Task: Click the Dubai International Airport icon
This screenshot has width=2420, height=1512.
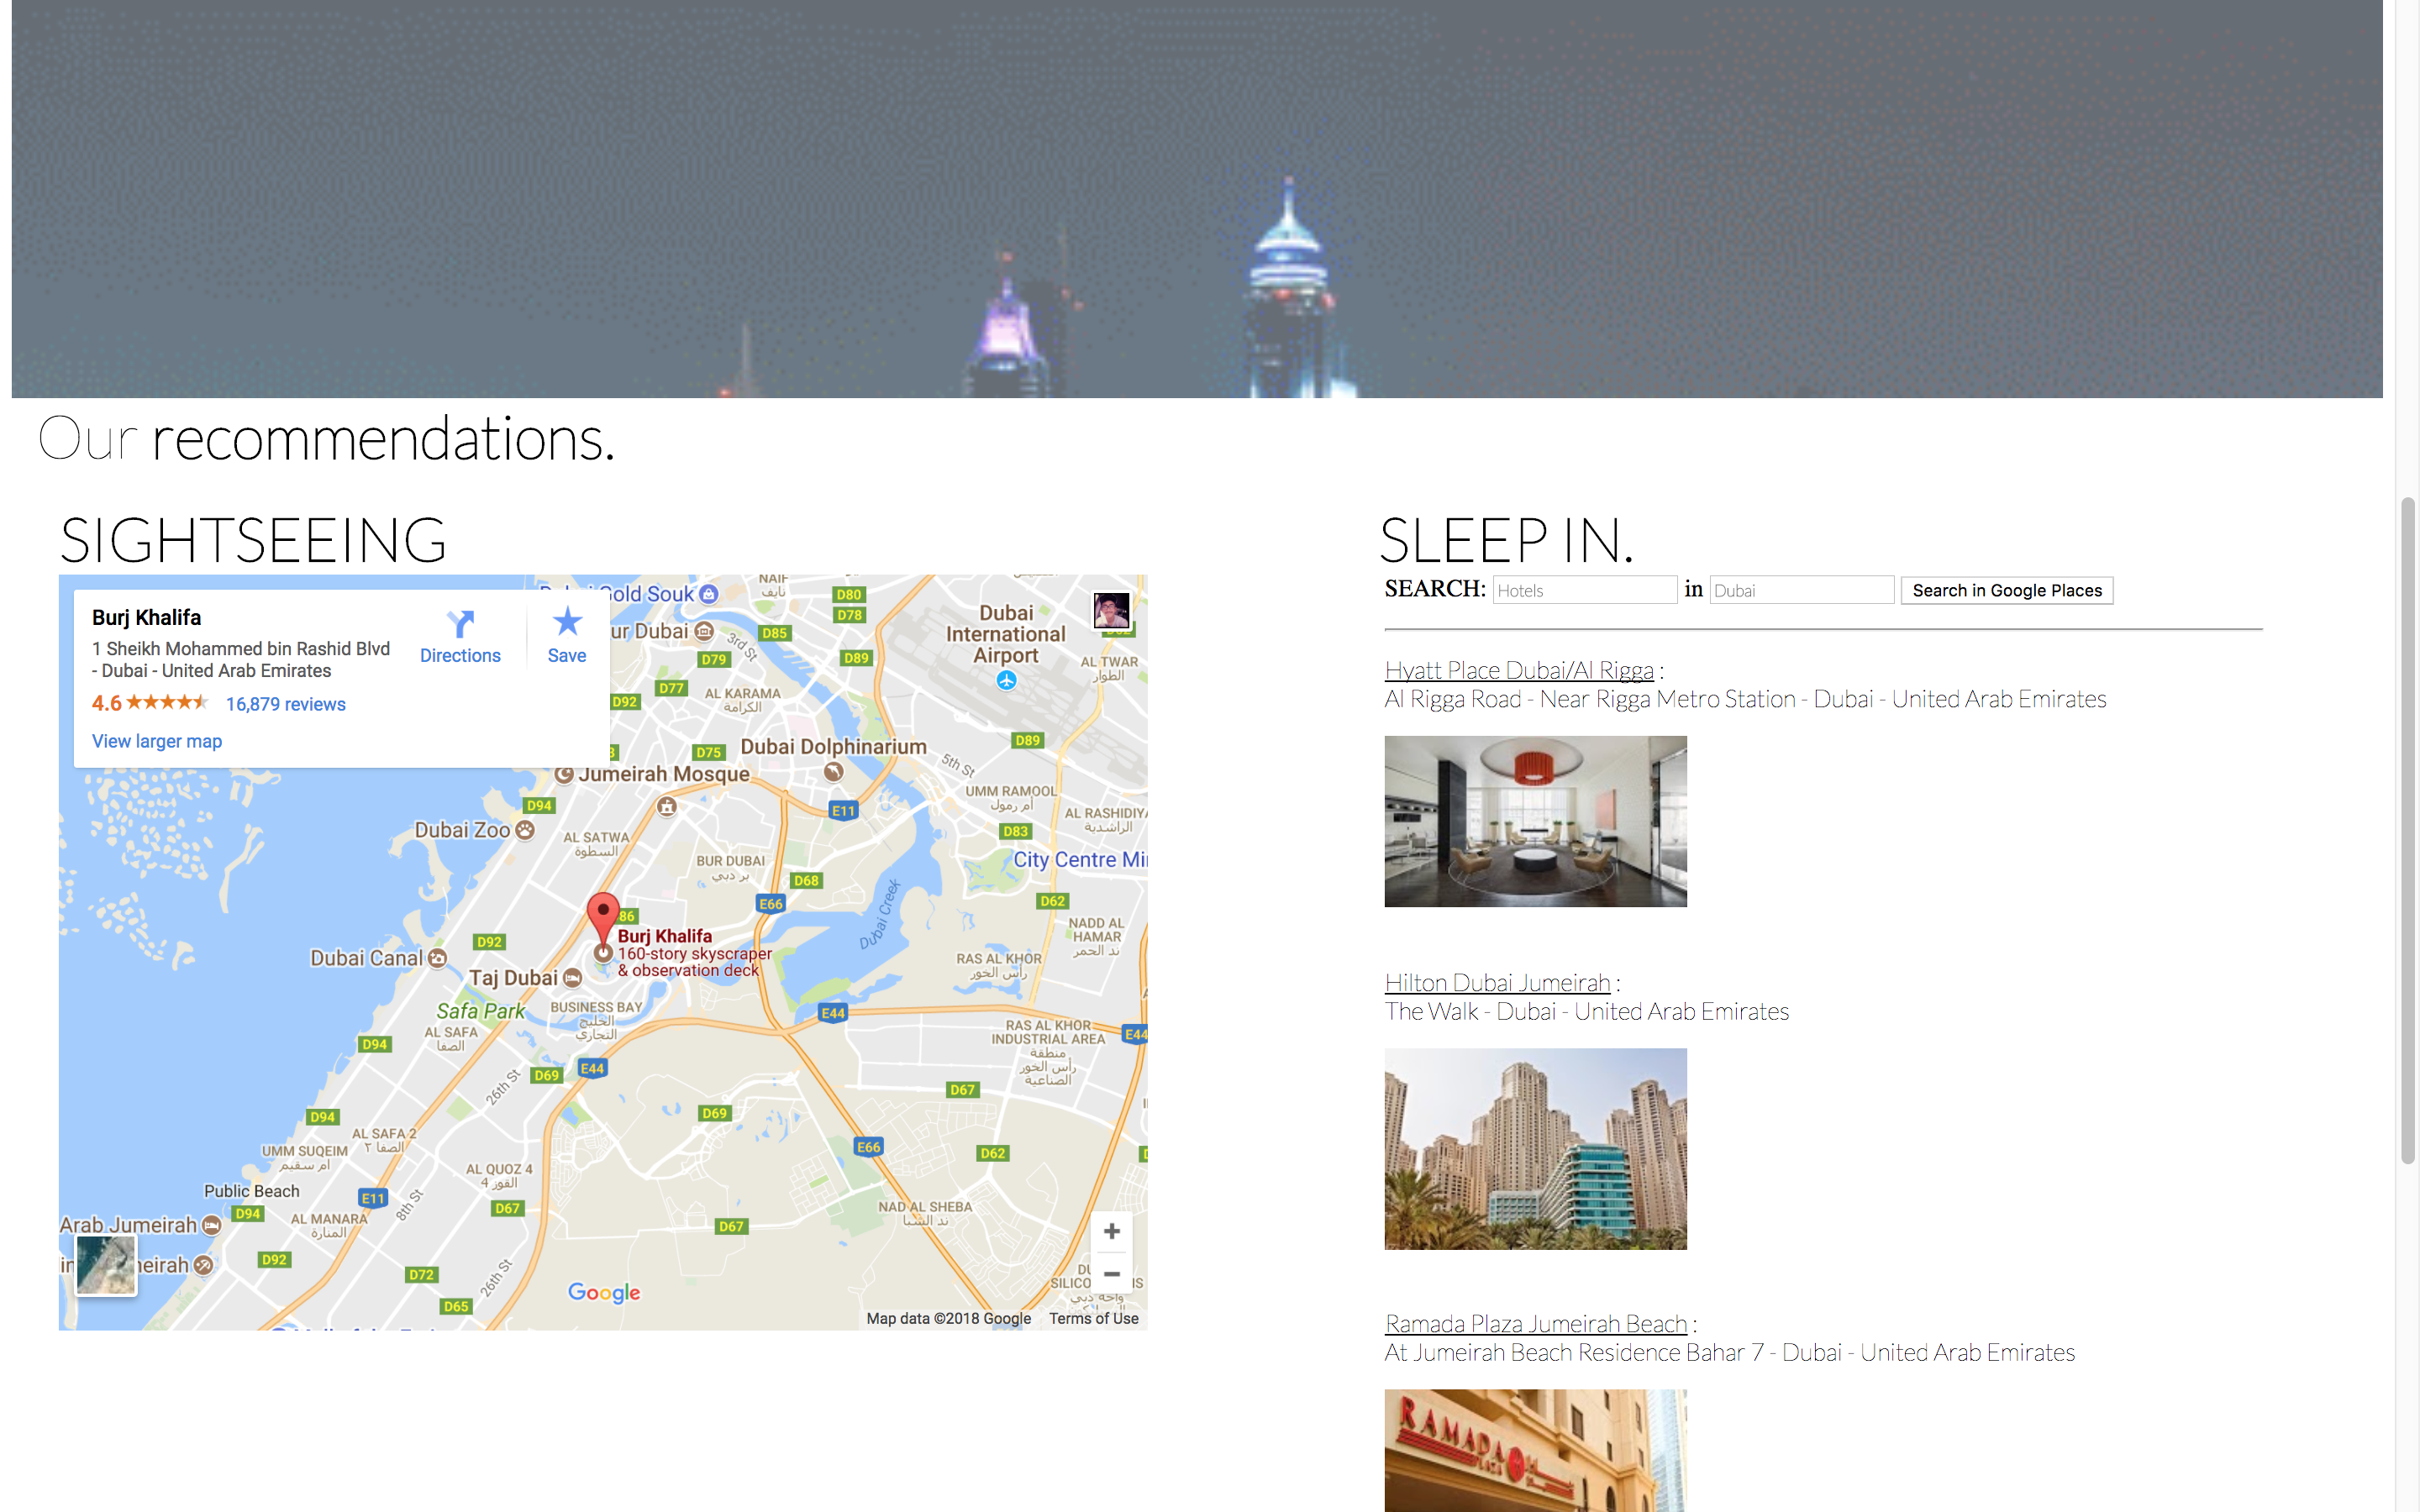Action: (1006, 681)
